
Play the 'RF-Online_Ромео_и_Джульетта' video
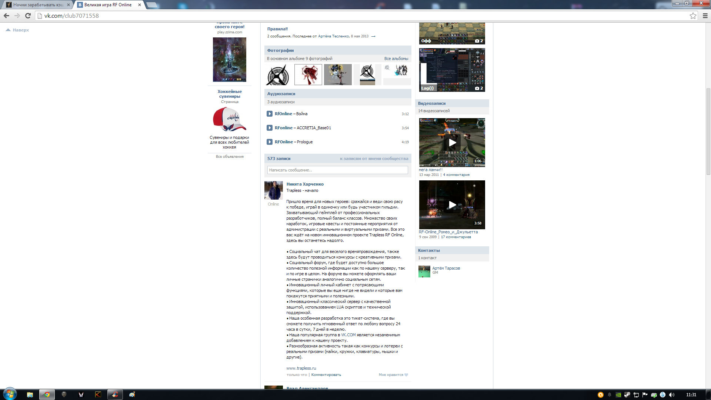click(452, 205)
